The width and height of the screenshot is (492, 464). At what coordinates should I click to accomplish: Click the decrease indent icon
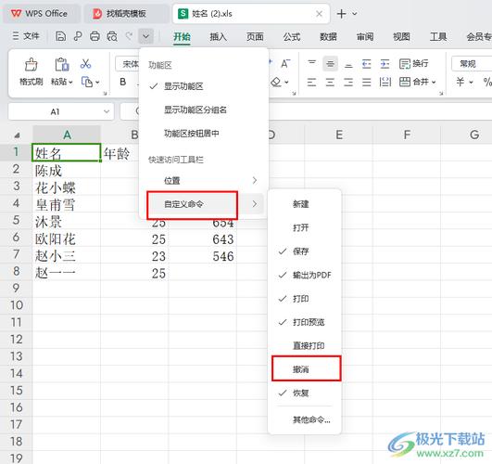click(367, 64)
